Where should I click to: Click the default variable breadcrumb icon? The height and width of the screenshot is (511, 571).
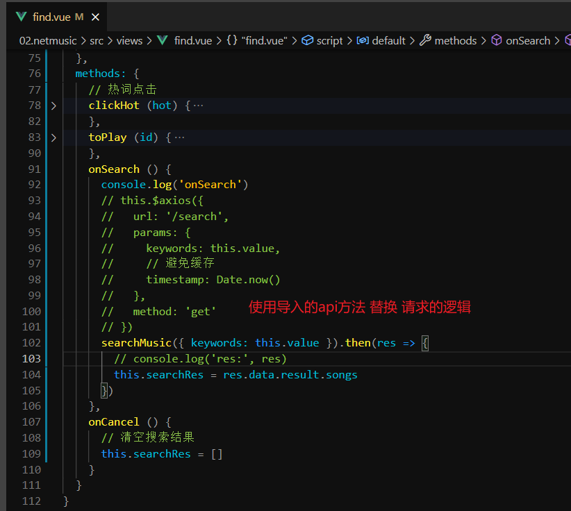tap(363, 40)
